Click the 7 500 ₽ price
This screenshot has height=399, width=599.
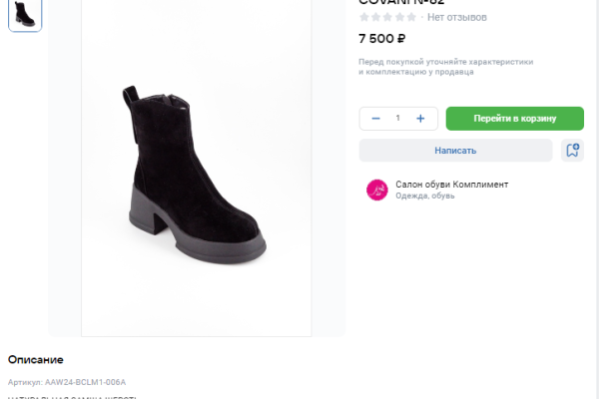pos(381,39)
